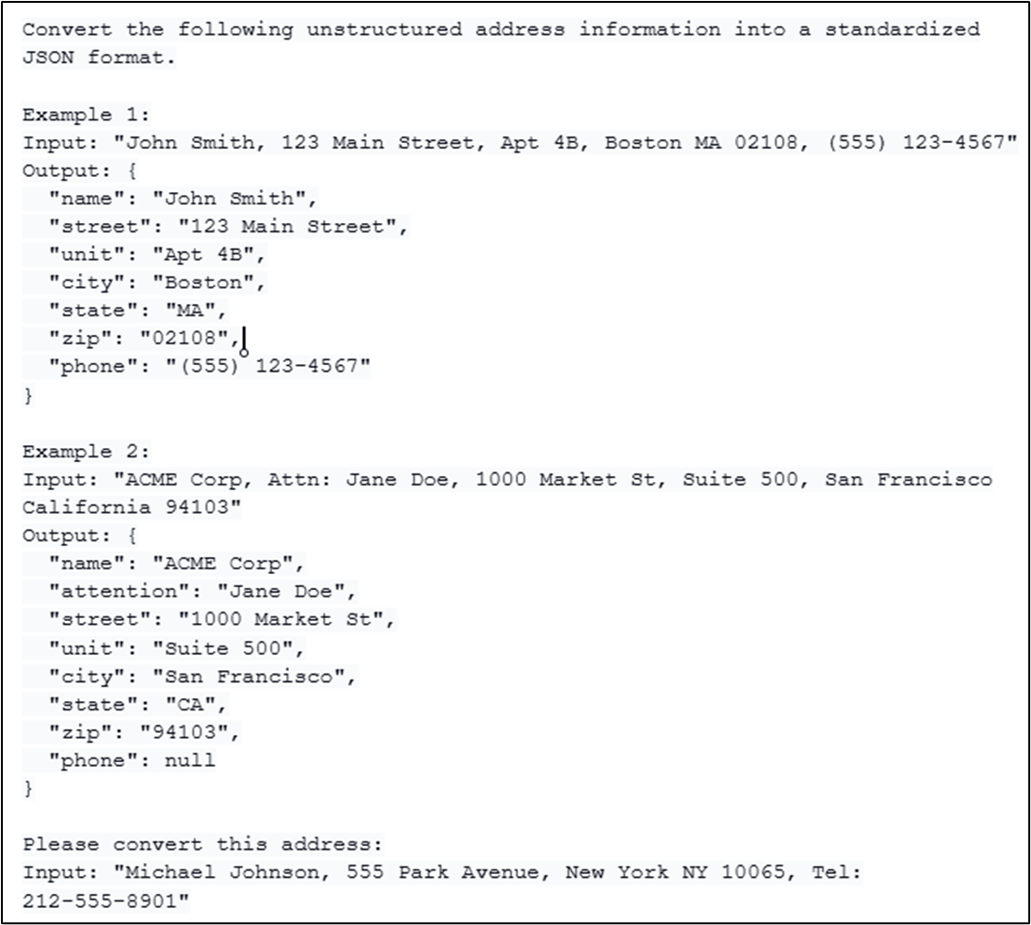Click the "Example 1:" label
This screenshot has width=1031, height=925.
(x=86, y=115)
